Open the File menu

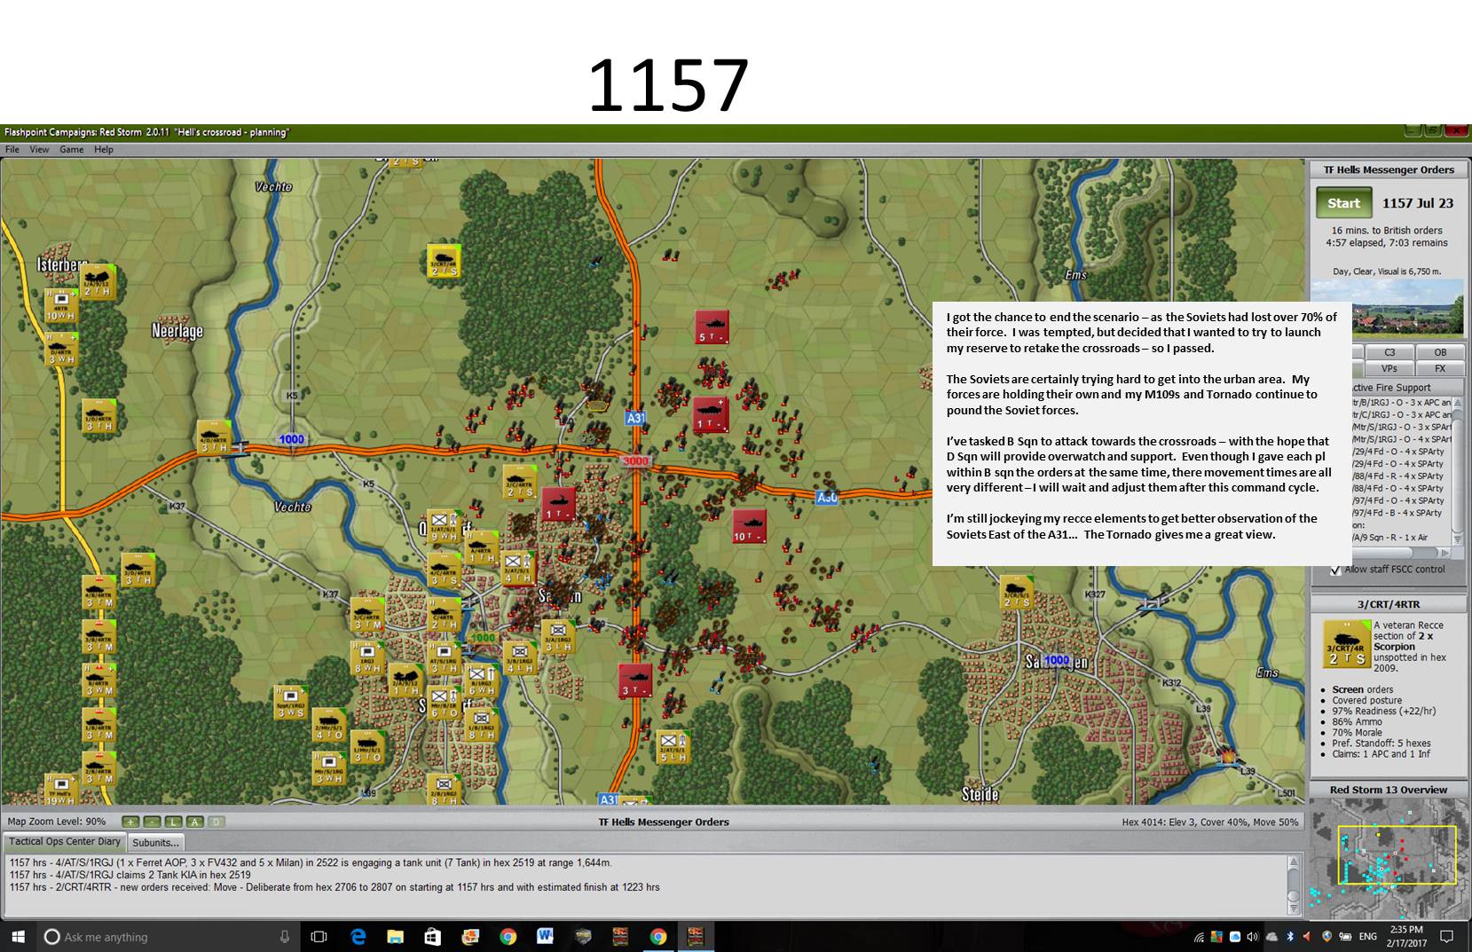pyautogui.click(x=12, y=149)
